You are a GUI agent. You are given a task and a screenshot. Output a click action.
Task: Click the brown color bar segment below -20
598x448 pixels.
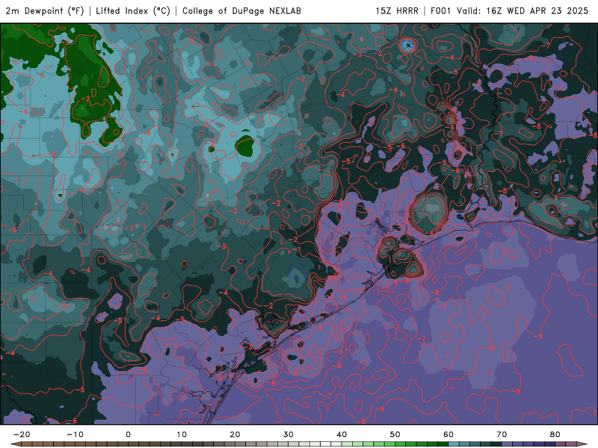click(x=27, y=444)
